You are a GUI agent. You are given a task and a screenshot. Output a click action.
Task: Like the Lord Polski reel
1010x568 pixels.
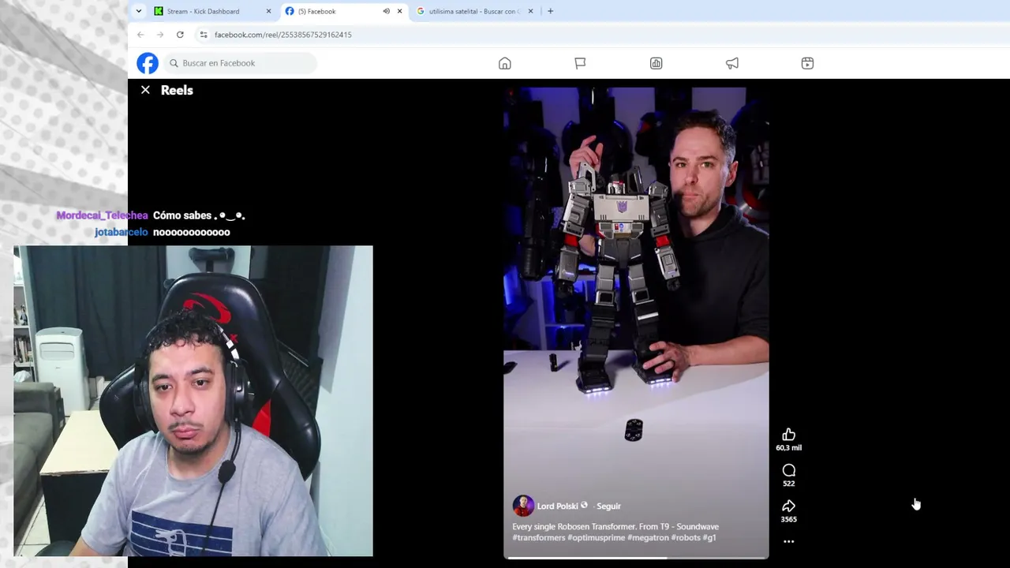pyautogui.click(x=788, y=435)
